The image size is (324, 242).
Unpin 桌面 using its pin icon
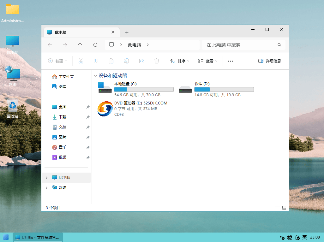(x=88, y=107)
